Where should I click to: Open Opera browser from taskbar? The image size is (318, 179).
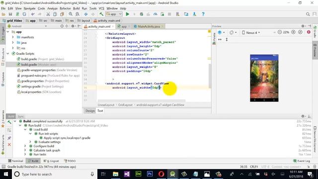161,174
